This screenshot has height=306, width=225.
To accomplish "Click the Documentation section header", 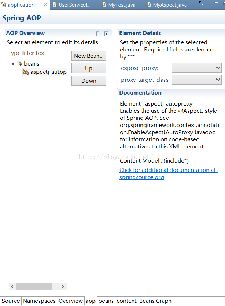I will (x=140, y=92).
